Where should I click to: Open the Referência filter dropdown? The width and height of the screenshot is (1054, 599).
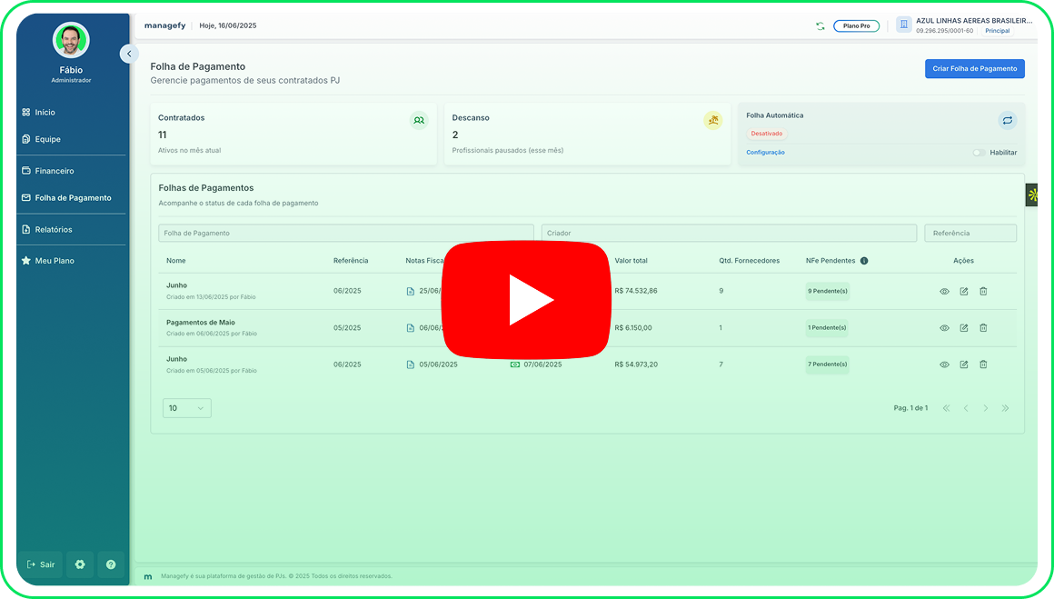pos(969,234)
